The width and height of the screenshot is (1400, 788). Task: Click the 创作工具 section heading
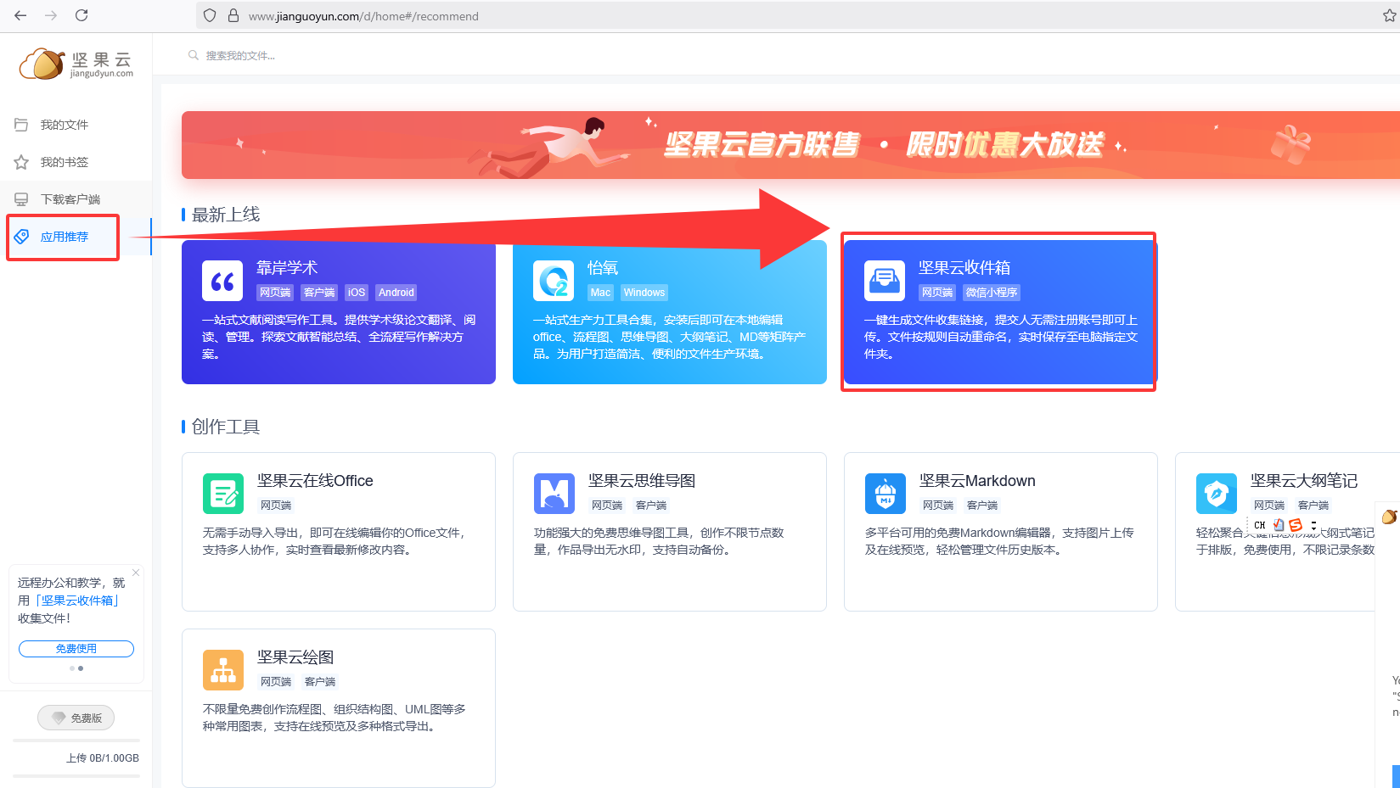(x=226, y=427)
